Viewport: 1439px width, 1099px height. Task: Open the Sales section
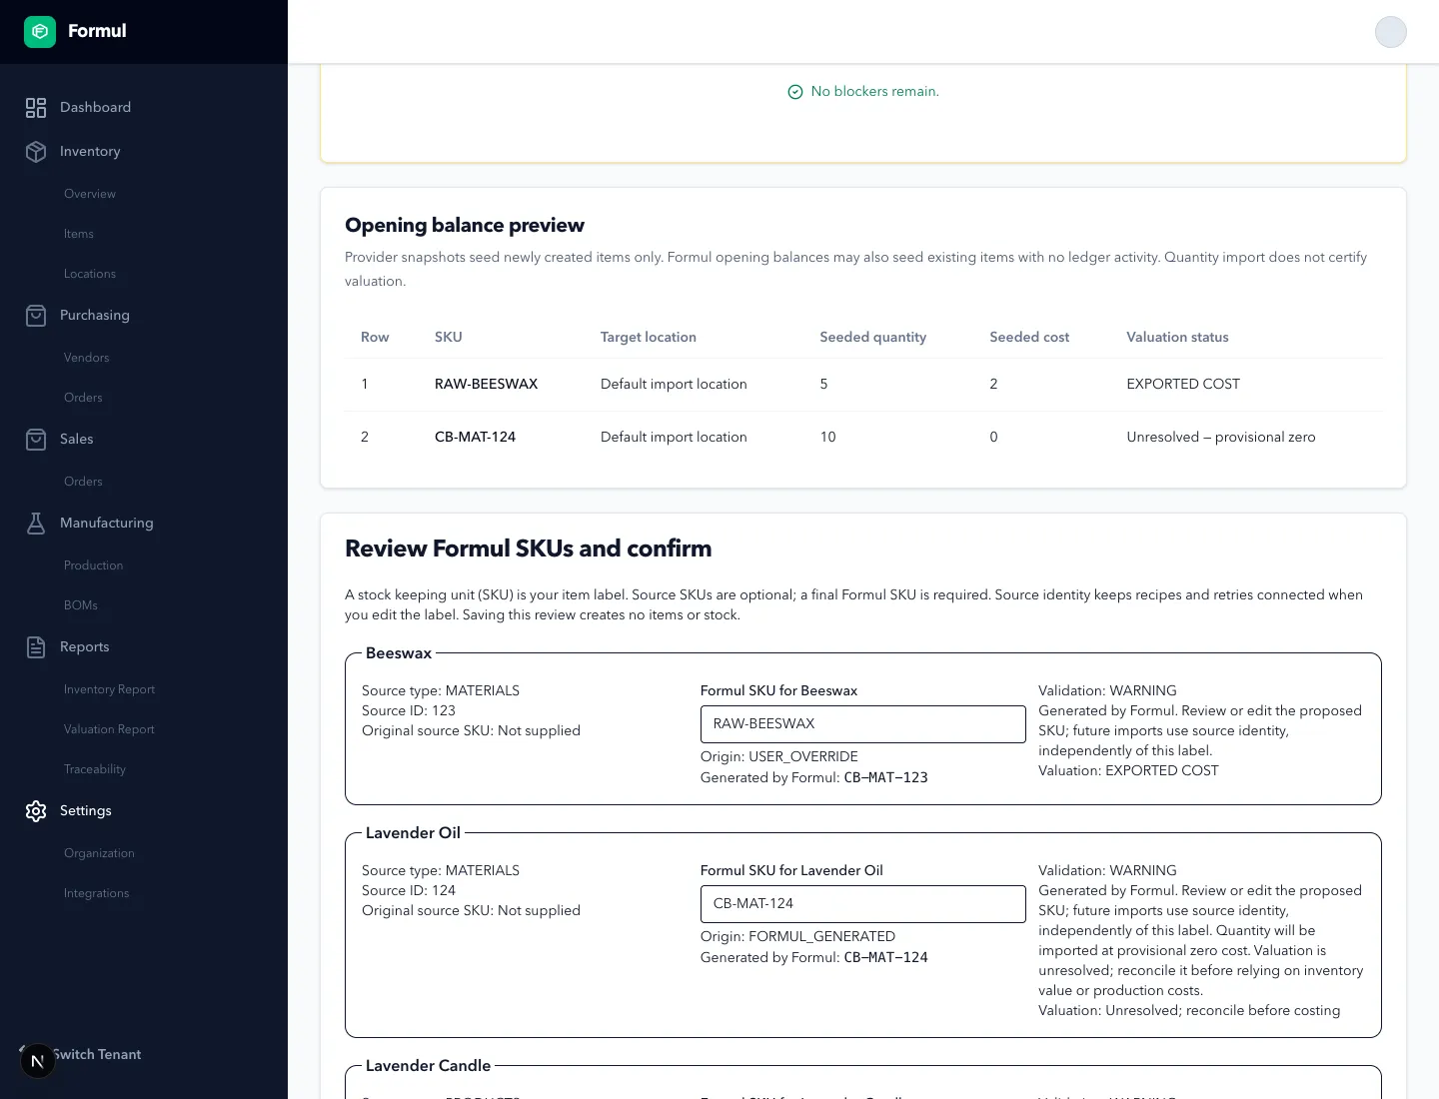coord(76,440)
